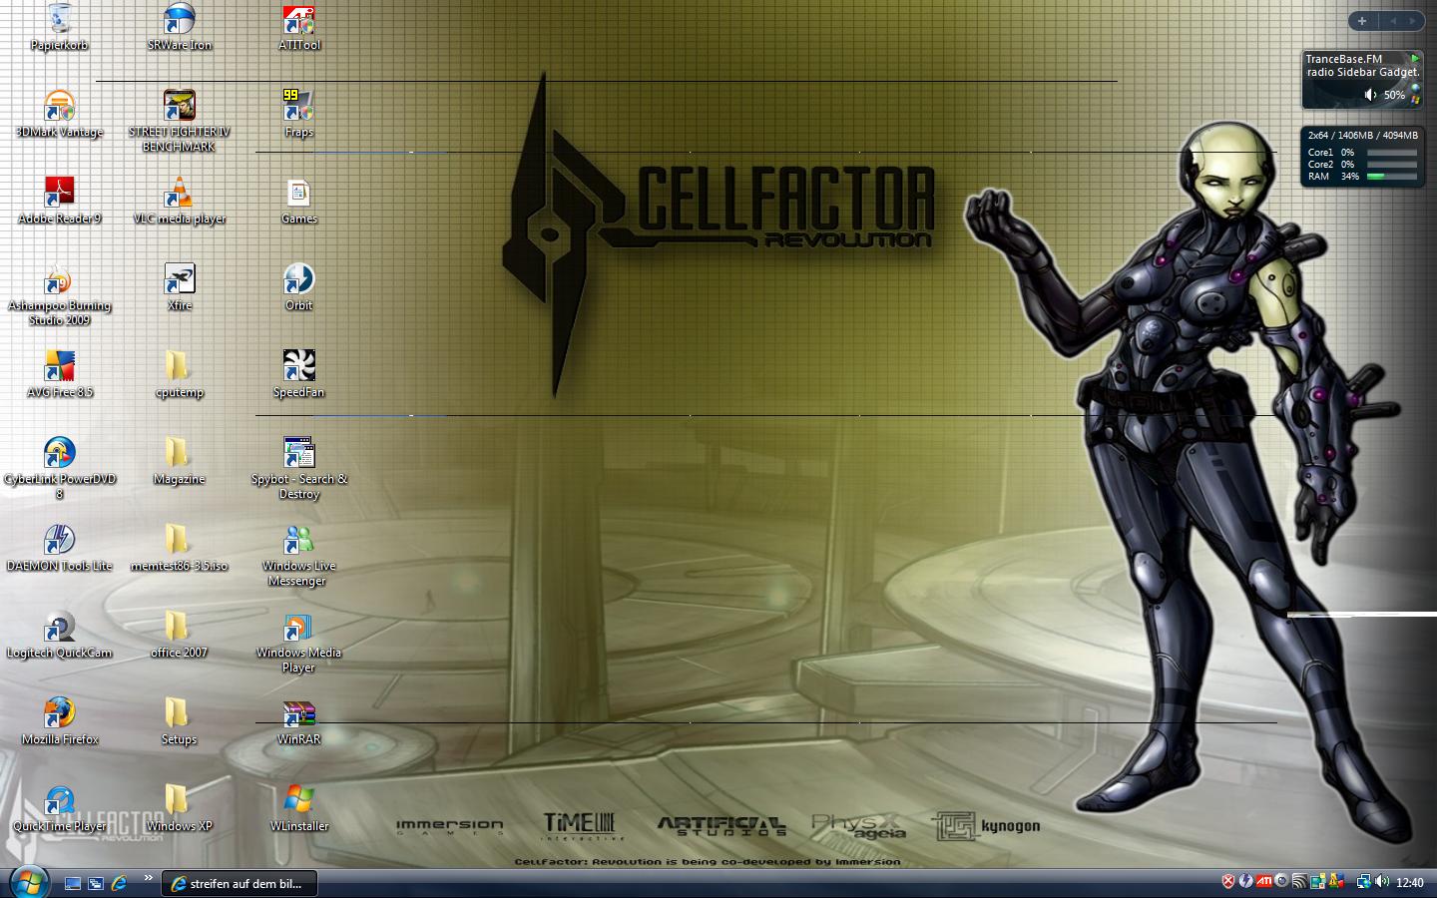This screenshot has height=898, width=1437.
Task: Open the AVG warning tray icon
Action: pyautogui.click(x=1336, y=881)
